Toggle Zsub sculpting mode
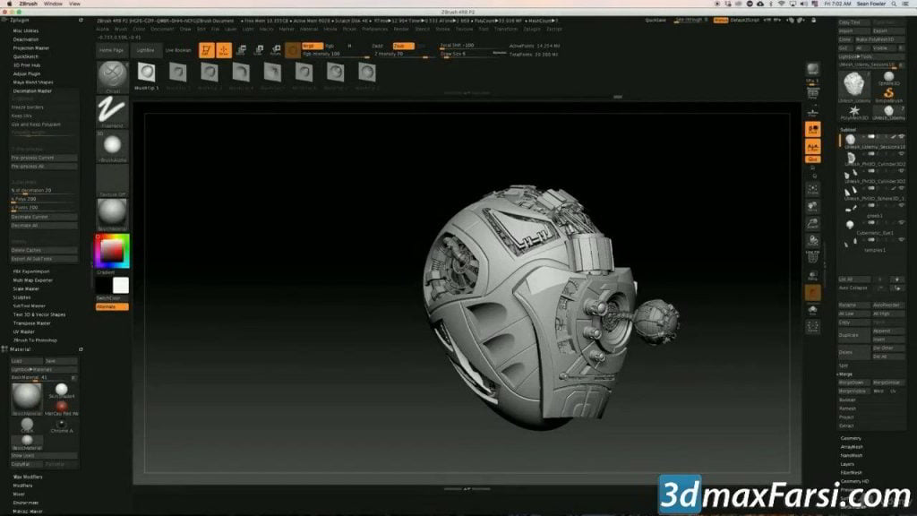Viewport: 917px width, 516px height. [404, 45]
